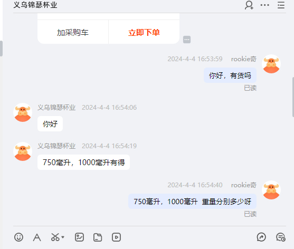Viewport: 294px width, 249px height.
Task: Expand the screenshot options dropdown arrow
Action: point(63,237)
